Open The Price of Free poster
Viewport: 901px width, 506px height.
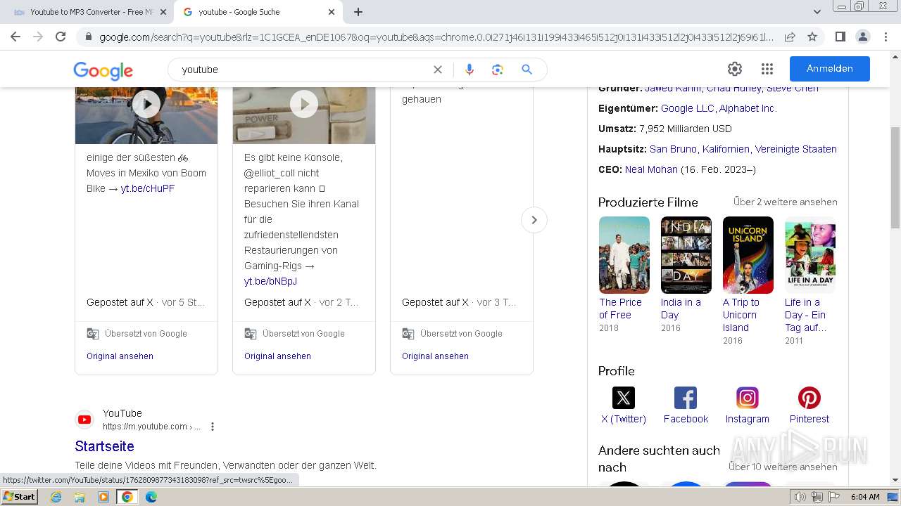[x=624, y=254]
